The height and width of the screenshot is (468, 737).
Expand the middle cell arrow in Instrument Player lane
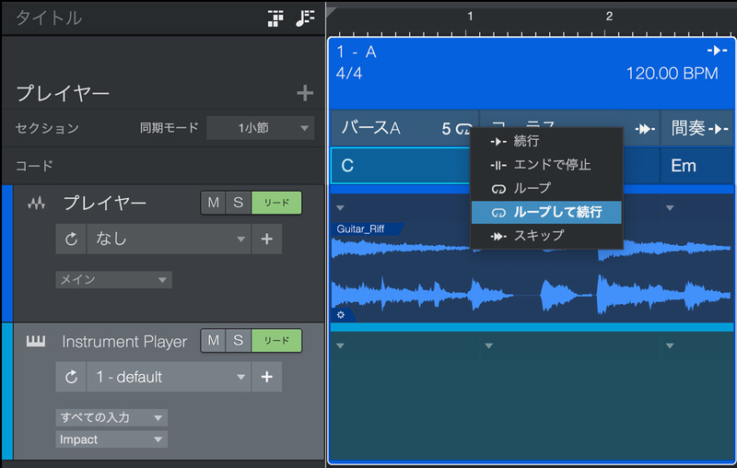tap(489, 345)
